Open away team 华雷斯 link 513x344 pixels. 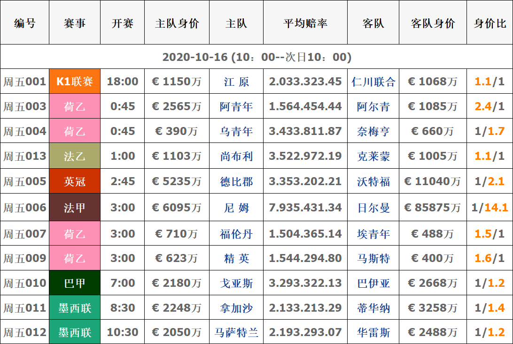[373, 332]
